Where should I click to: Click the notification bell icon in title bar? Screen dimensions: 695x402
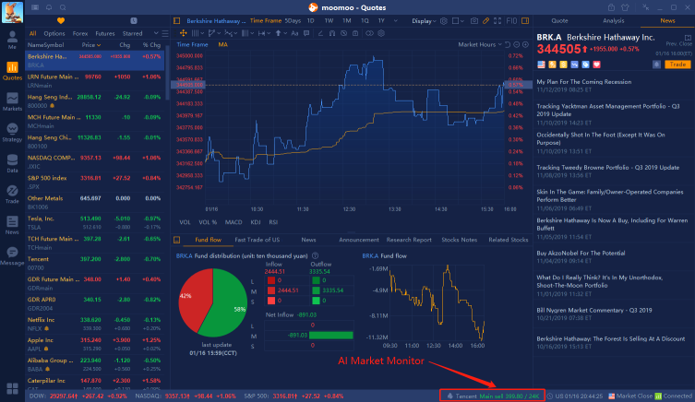[49, 7]
